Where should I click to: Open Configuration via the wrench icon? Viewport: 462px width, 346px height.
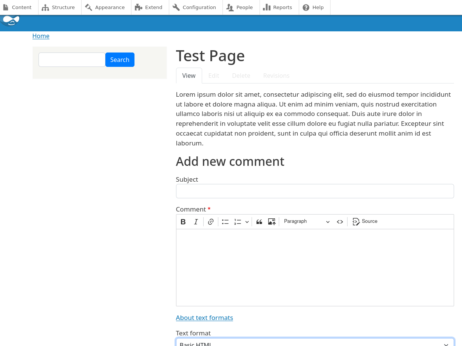coord(195,7)
